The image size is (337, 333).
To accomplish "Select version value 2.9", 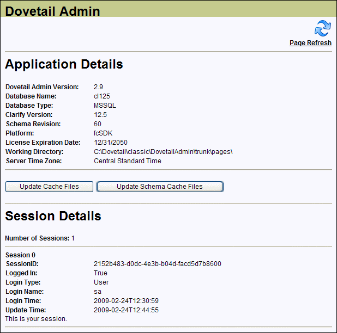I will 98,87.
